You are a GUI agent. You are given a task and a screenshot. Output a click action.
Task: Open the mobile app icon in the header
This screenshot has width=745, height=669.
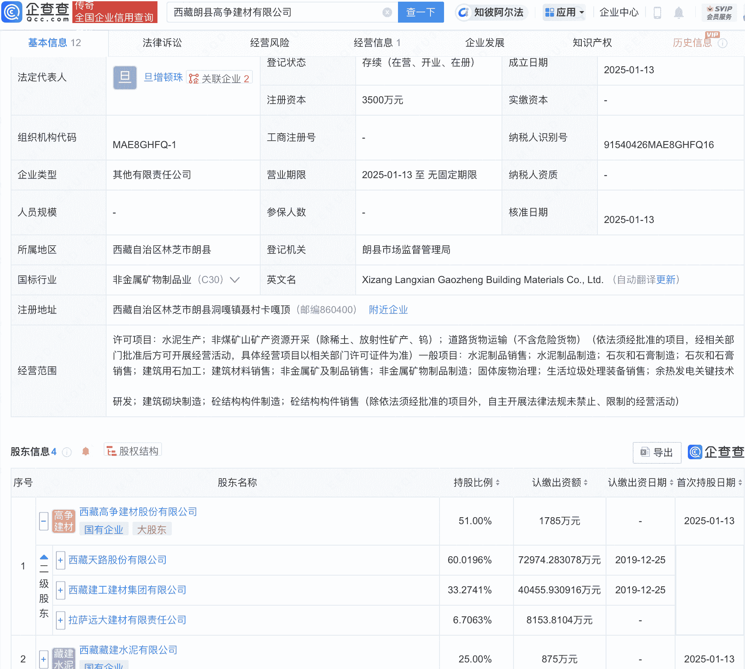[657, 12]
